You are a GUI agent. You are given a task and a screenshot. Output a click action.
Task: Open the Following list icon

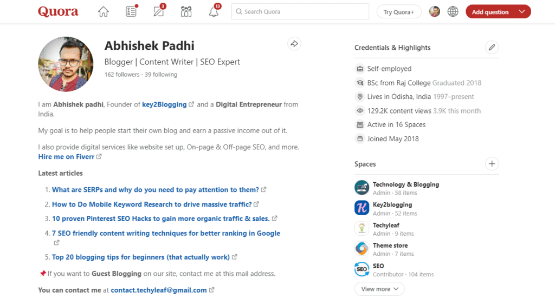tap(131, 12)
